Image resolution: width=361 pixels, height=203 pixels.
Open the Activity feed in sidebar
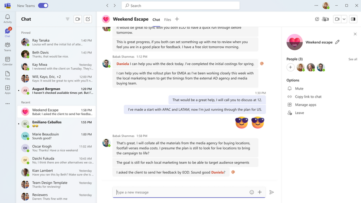7,19
